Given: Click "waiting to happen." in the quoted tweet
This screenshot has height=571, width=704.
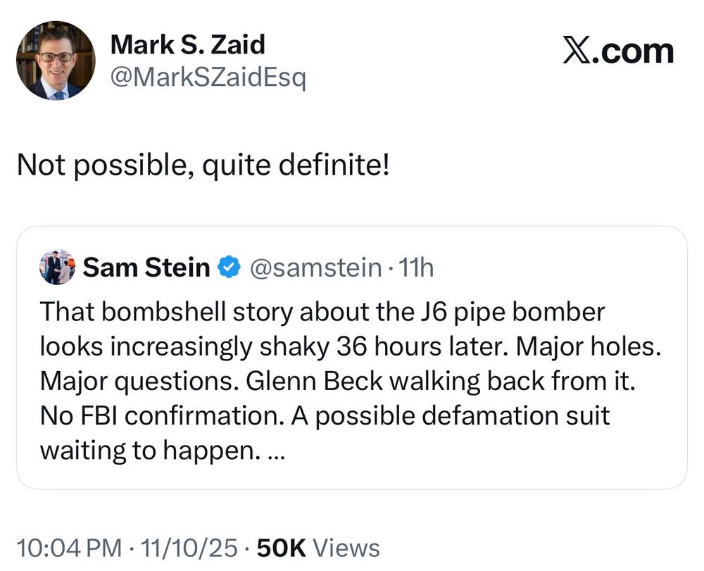Looking at the screenshot, I should click(x=146, y=451).
